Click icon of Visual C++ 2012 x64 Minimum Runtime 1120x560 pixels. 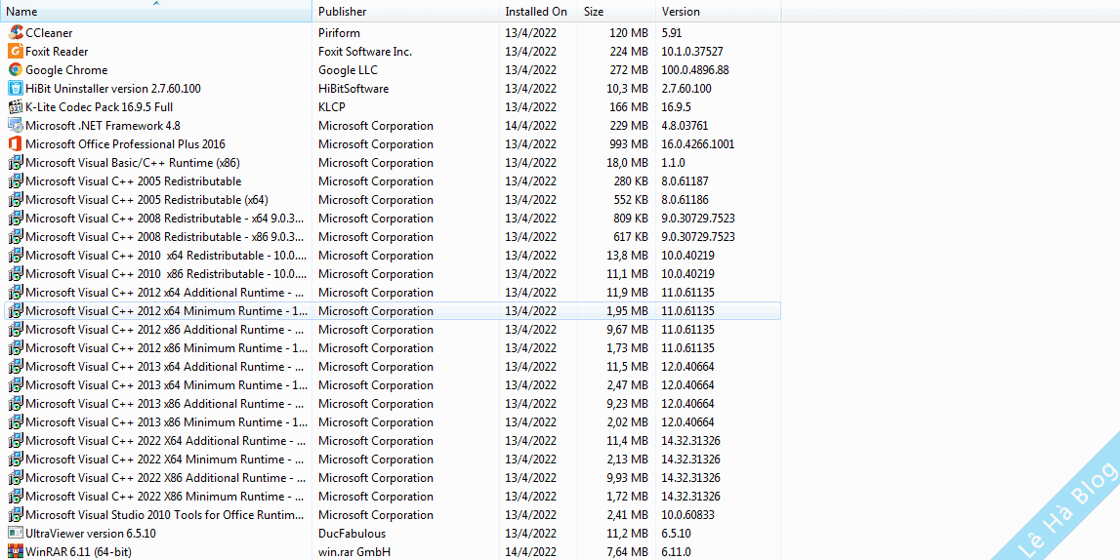pyautogui.click(x=15, y=311)
